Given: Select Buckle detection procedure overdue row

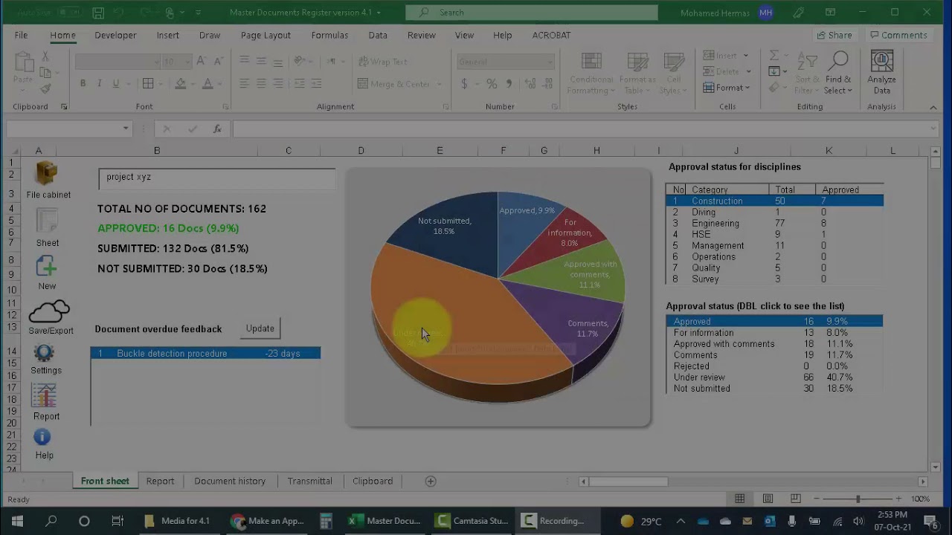Looking at the screenshot, I should point(206,354).
